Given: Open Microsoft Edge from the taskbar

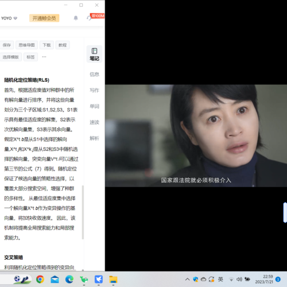Looking at the screenshot, I should pos(69,280).
